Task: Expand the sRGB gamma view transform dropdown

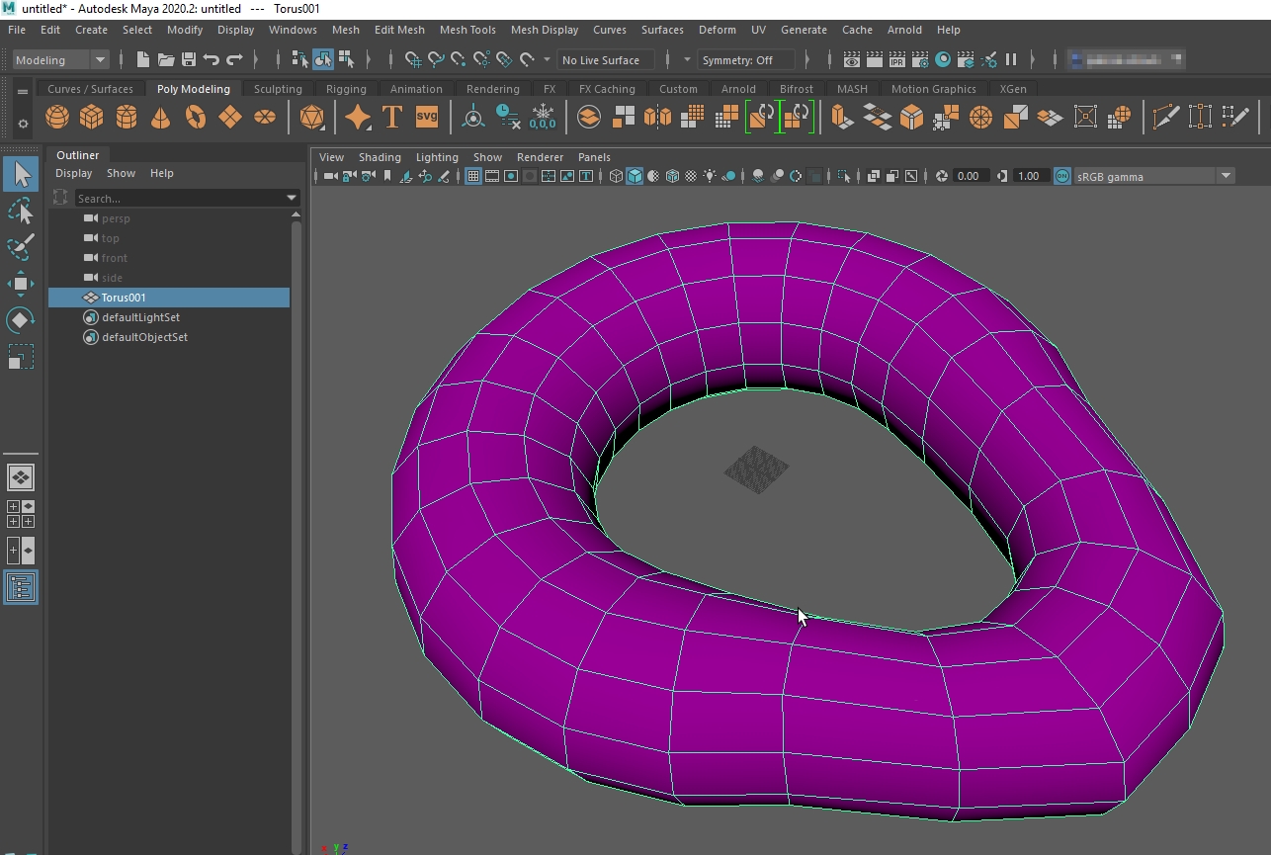Action: point(1226,177)
